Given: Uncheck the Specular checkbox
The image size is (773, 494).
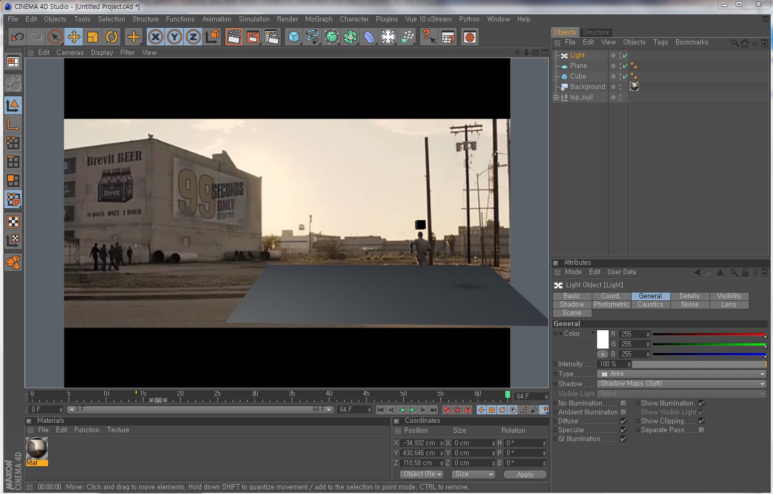Looking at the screenshot, I should 623,430.
